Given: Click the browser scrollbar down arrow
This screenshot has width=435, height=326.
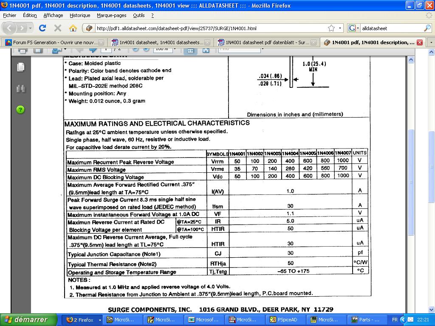Looking at the screenshot, I should [x=431, y=309].
